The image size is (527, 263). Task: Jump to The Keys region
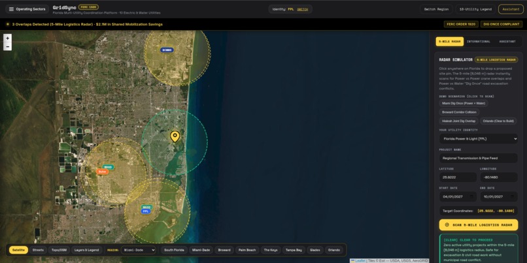point(271,250)
